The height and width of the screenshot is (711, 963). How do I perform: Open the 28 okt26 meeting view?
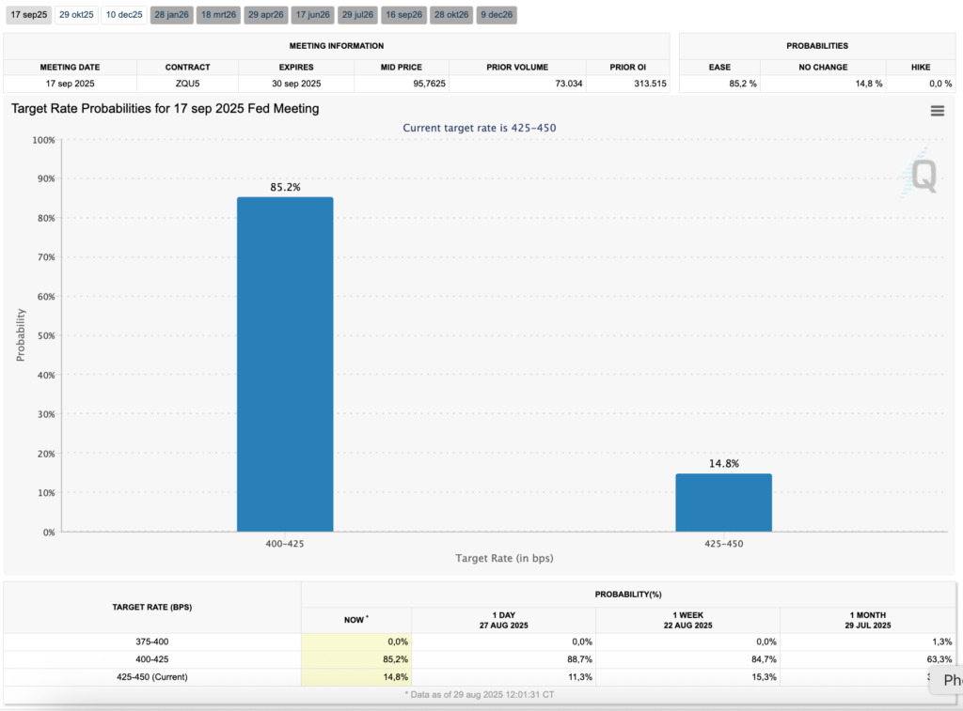click(450, 14)
